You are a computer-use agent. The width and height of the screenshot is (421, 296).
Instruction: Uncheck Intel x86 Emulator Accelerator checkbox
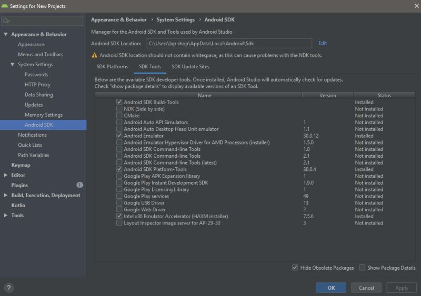pyautogui.click(x=119, y=216)
